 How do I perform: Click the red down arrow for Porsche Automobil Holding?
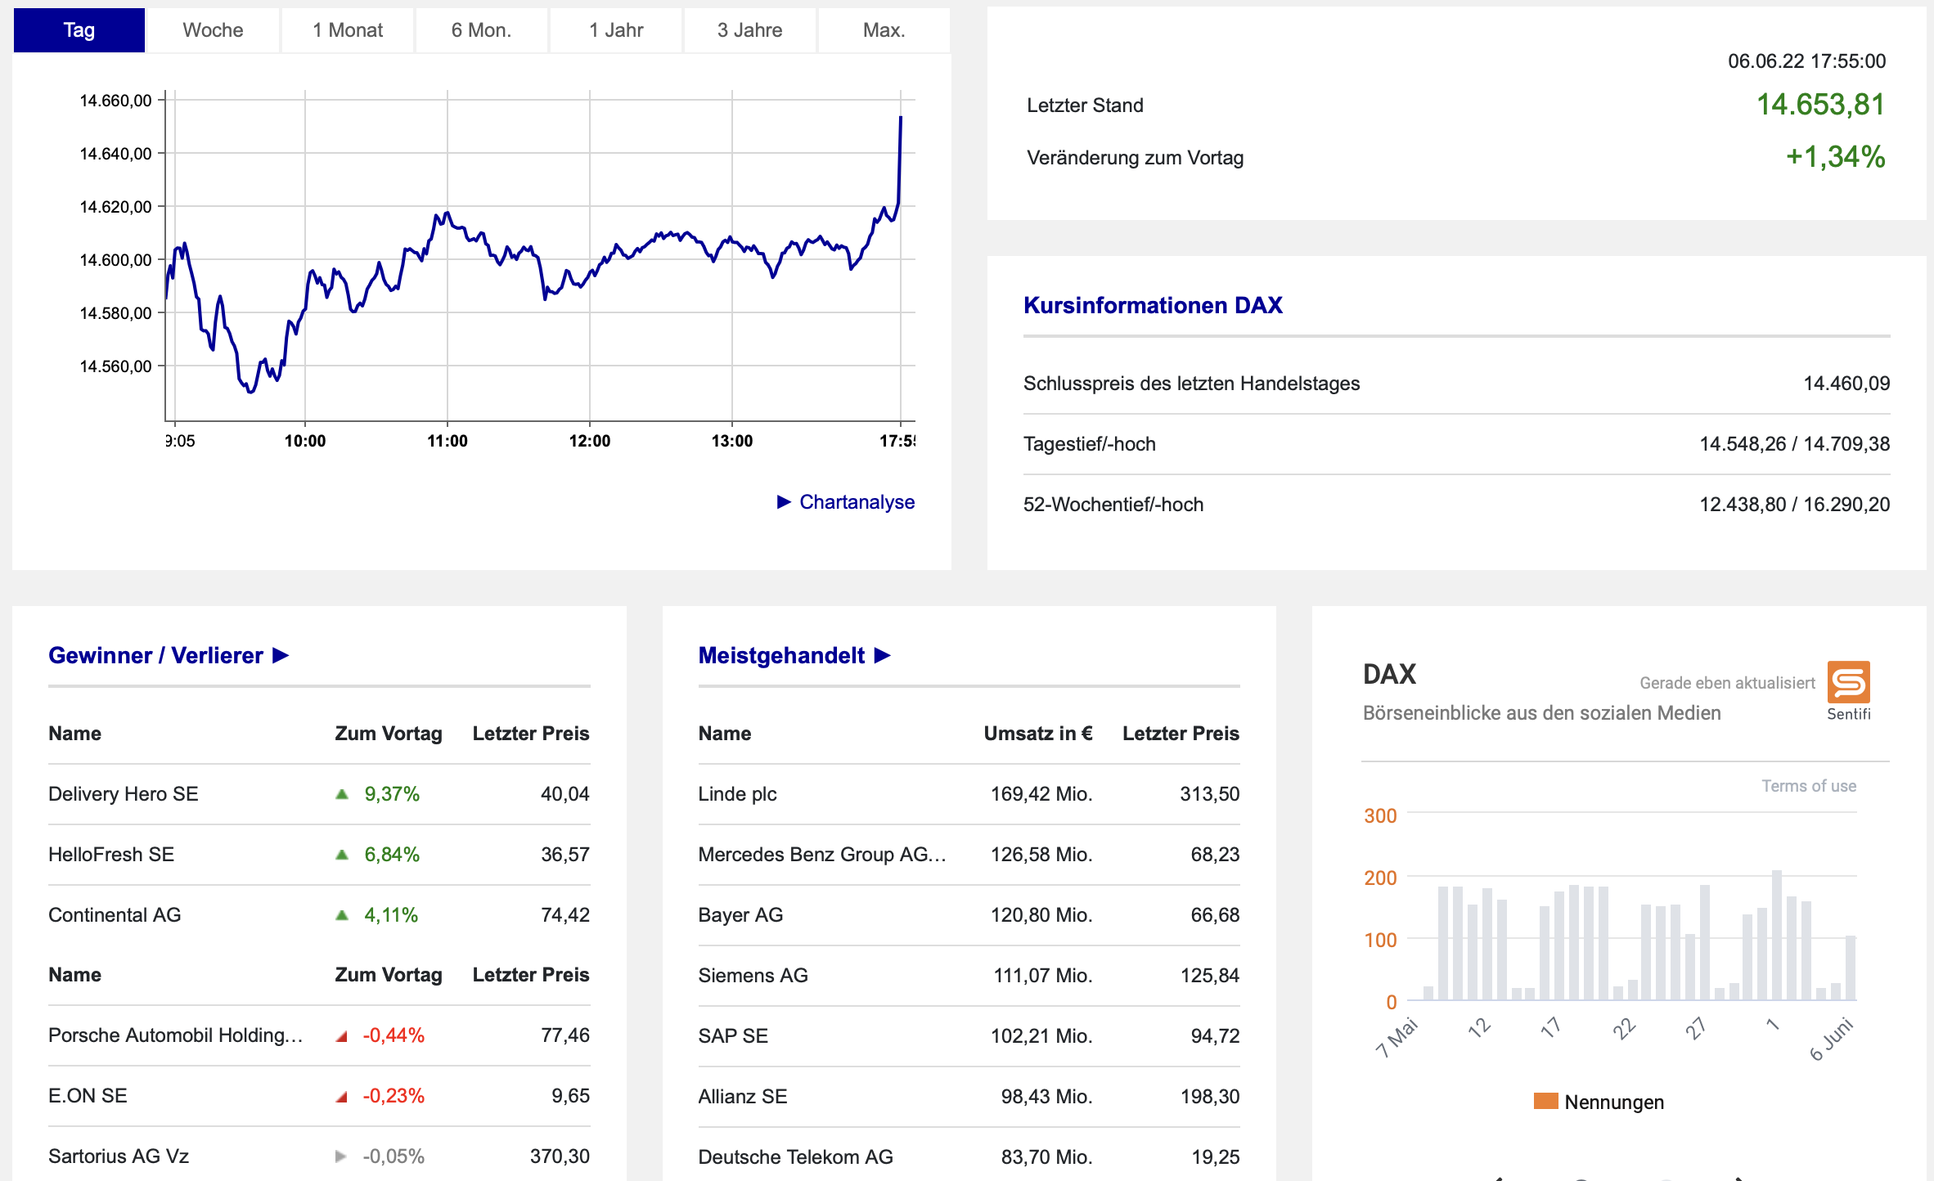(x=342, y=1036)
